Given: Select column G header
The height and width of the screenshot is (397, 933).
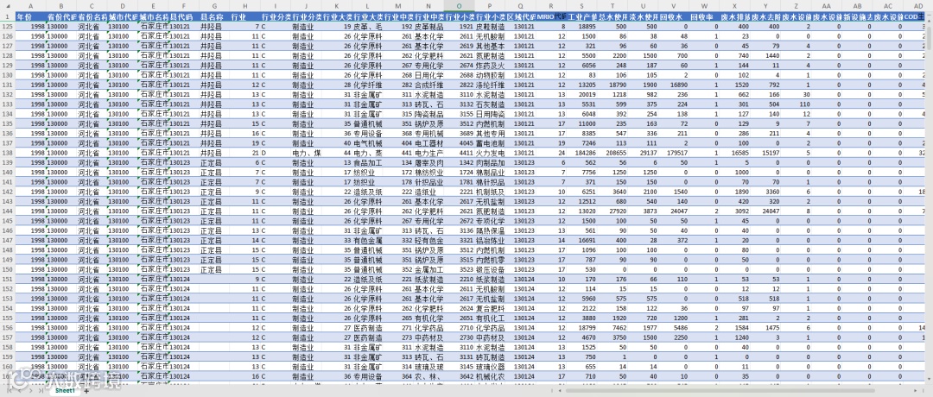Looking at the screenshot, I should click(214, 5).
